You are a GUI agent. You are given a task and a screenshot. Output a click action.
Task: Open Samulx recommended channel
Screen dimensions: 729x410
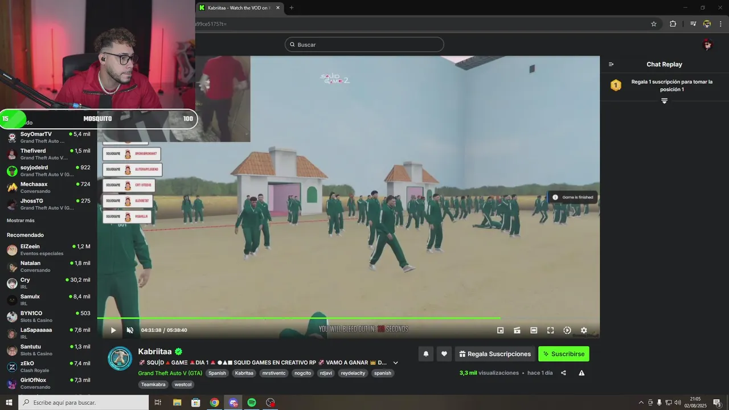point(48,300)
